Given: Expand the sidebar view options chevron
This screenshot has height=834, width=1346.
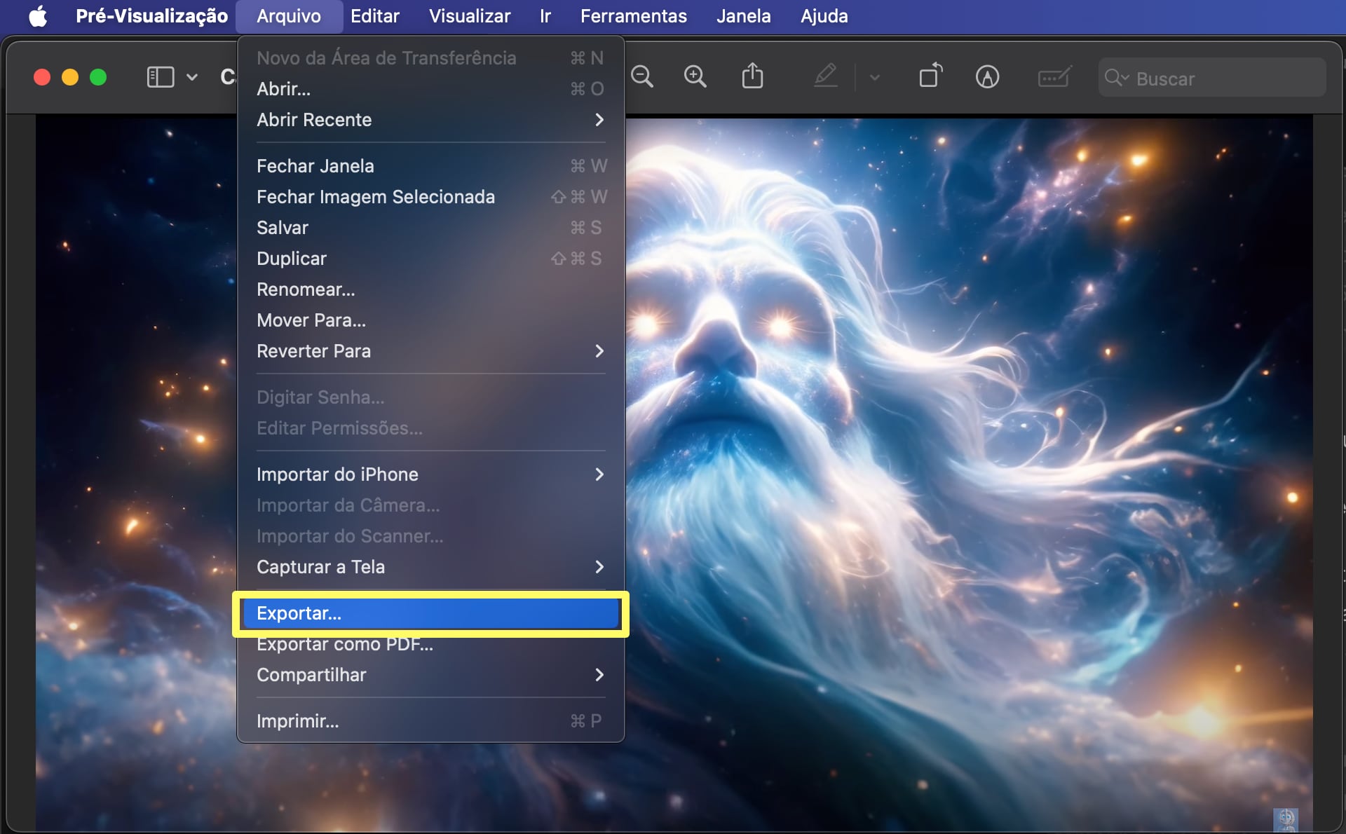Looking at the screenshot, I should pos(191,77).
